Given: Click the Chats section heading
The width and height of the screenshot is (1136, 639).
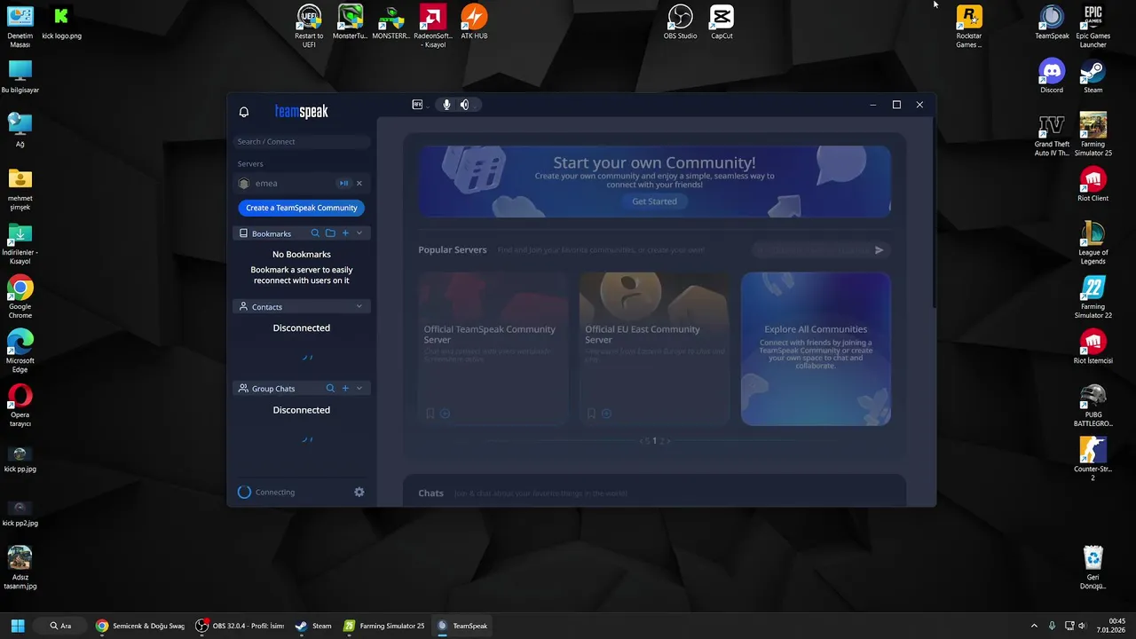Looking at the screenshot, I should (430, 493).
